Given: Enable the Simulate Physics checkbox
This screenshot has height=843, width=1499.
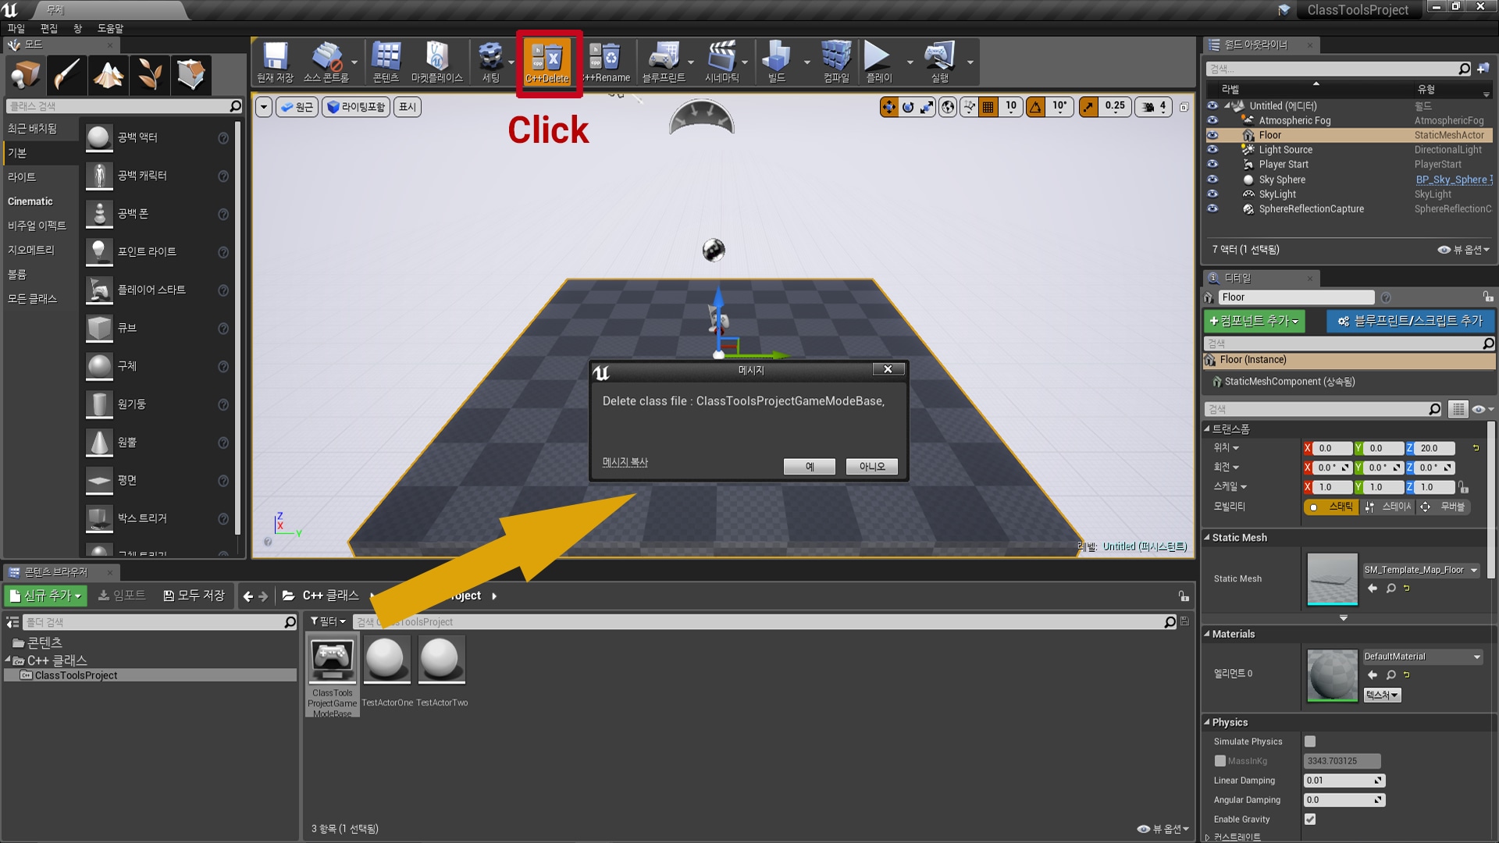Looking at the screenshot, I should click(1309, 742).
